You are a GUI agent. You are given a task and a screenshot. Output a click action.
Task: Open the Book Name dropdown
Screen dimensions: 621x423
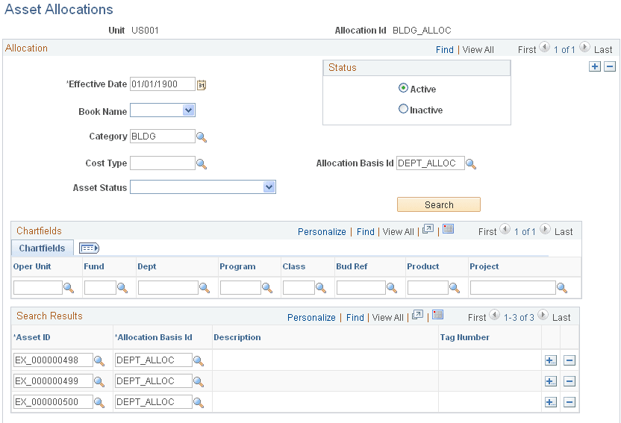[x=189, y=110]
